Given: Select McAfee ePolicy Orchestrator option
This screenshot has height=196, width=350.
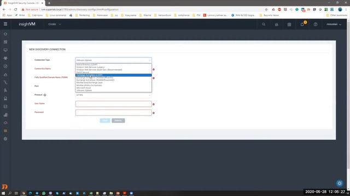Looking at the screenshot, I should (113, 85).
